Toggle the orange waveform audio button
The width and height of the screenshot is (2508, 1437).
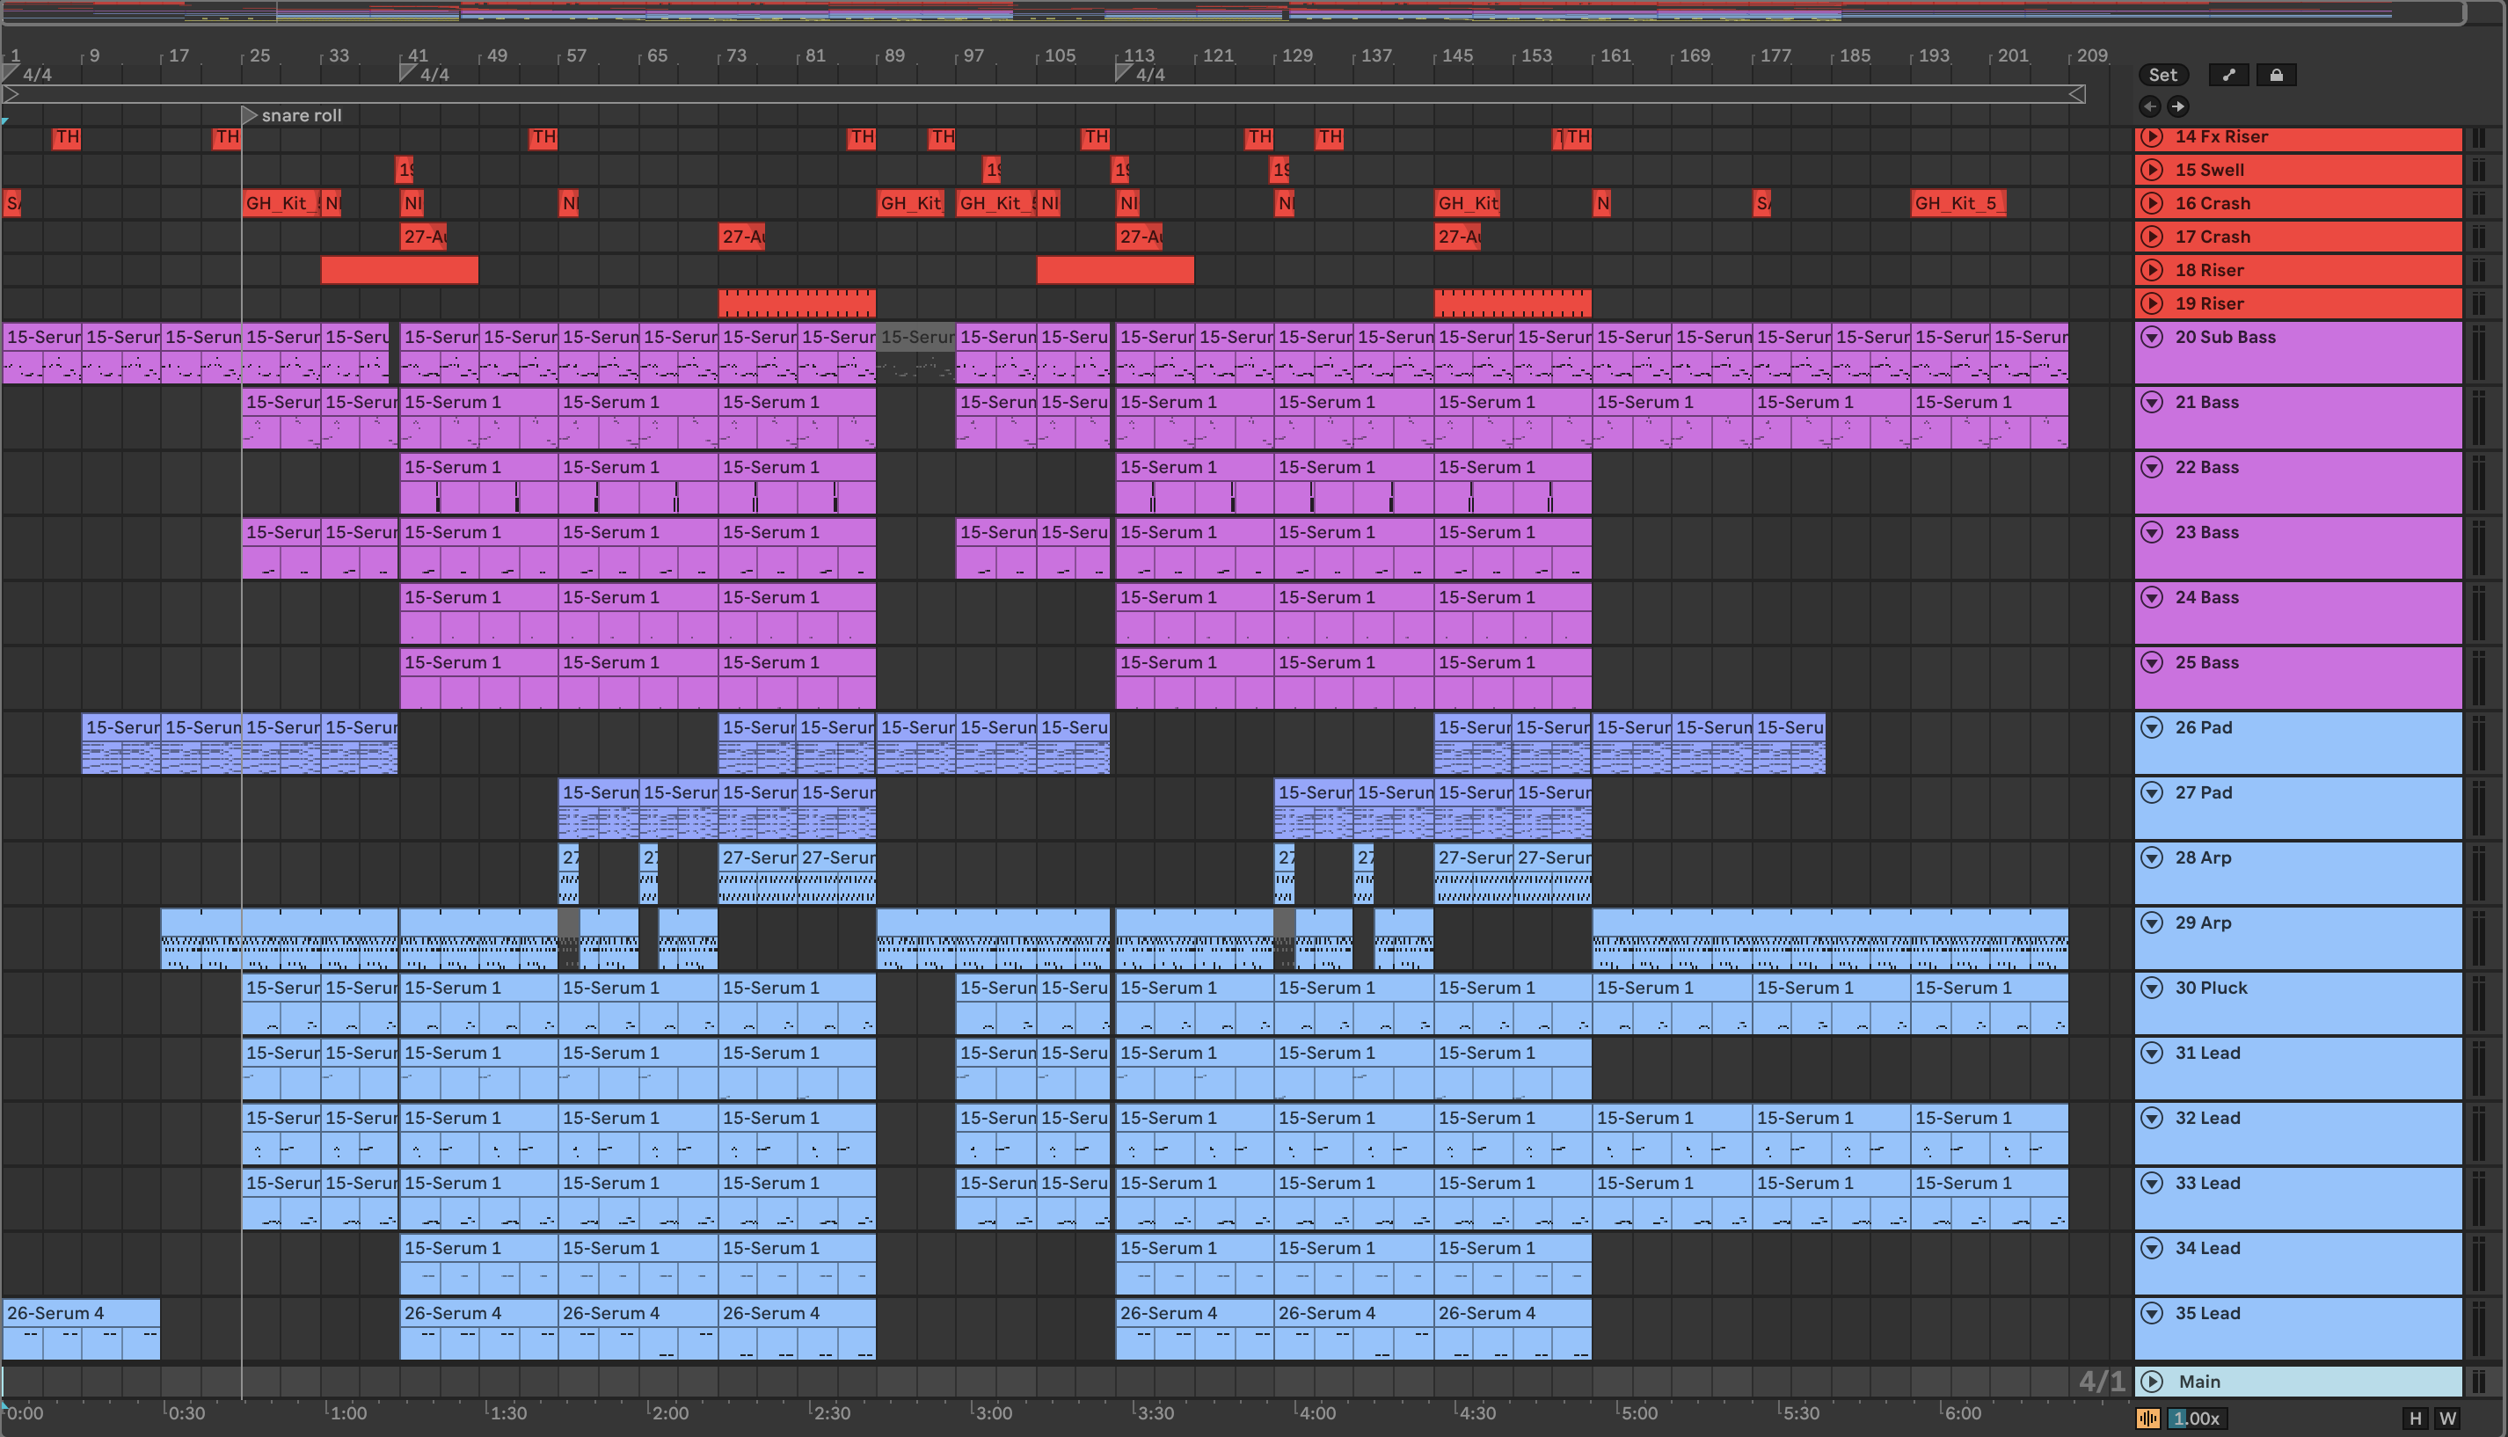click(2147, 1419)
